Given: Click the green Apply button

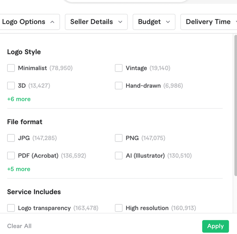Looking at the screenshot, I should [x=215, y=226].
